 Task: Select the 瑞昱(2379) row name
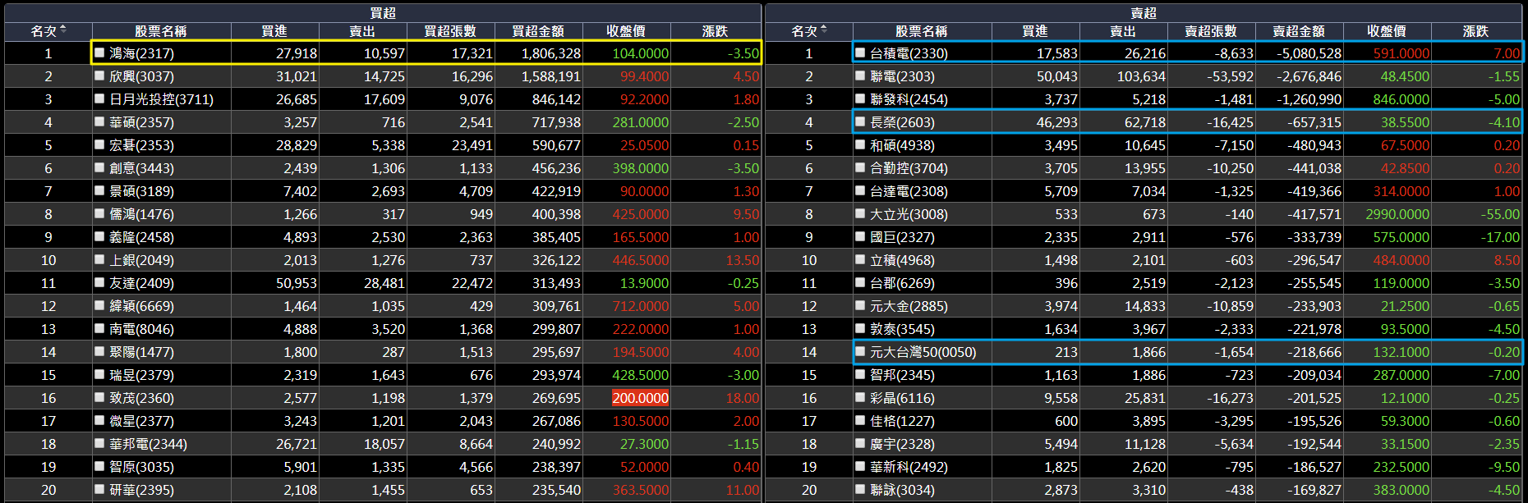pyautogui.click(x=141, y=375)
